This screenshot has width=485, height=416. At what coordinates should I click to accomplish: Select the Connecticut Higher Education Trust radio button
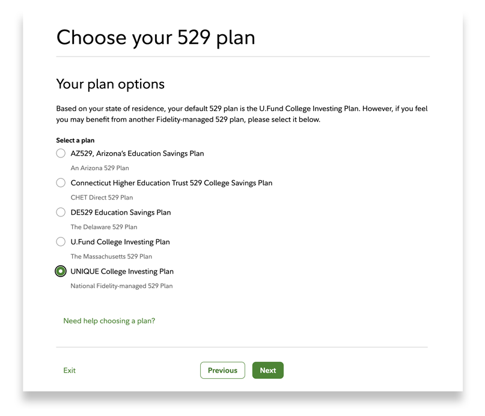pyautogui.click(x=61, y=183)
